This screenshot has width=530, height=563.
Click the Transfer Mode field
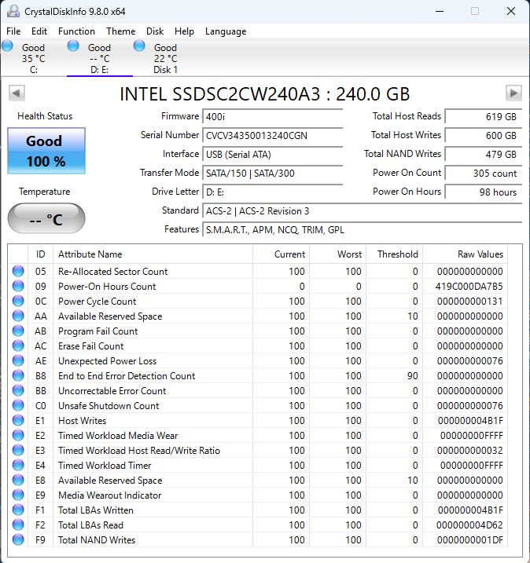click(273, 174)
